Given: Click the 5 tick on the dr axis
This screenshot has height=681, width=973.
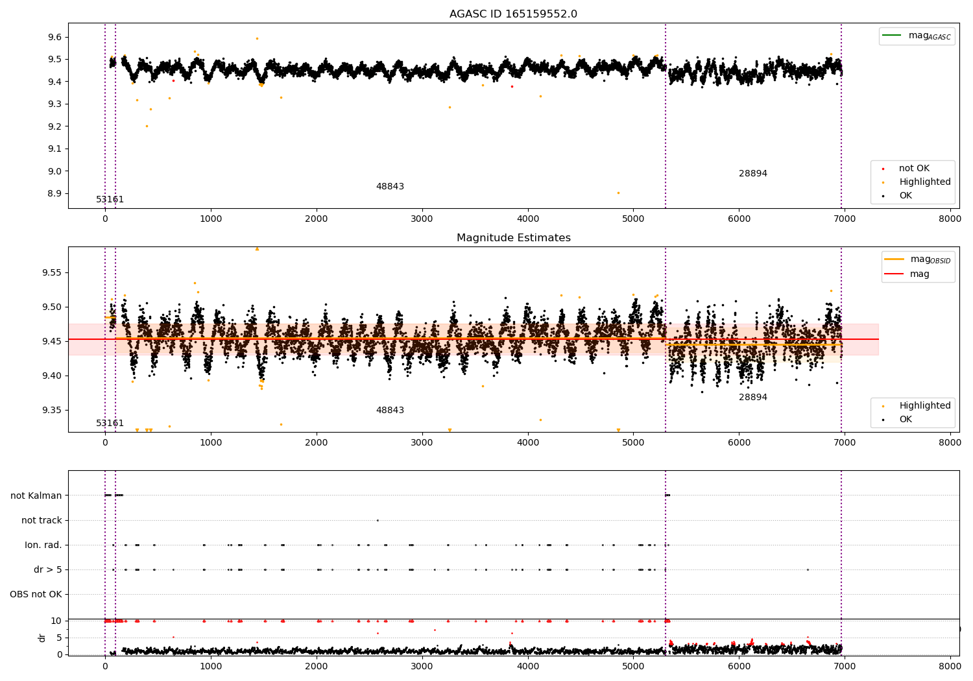Looking at the screenshot, I should (59, 638).
